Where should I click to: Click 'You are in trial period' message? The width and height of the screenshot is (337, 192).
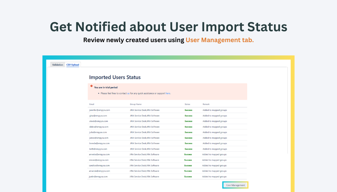[x=106, y=87]
